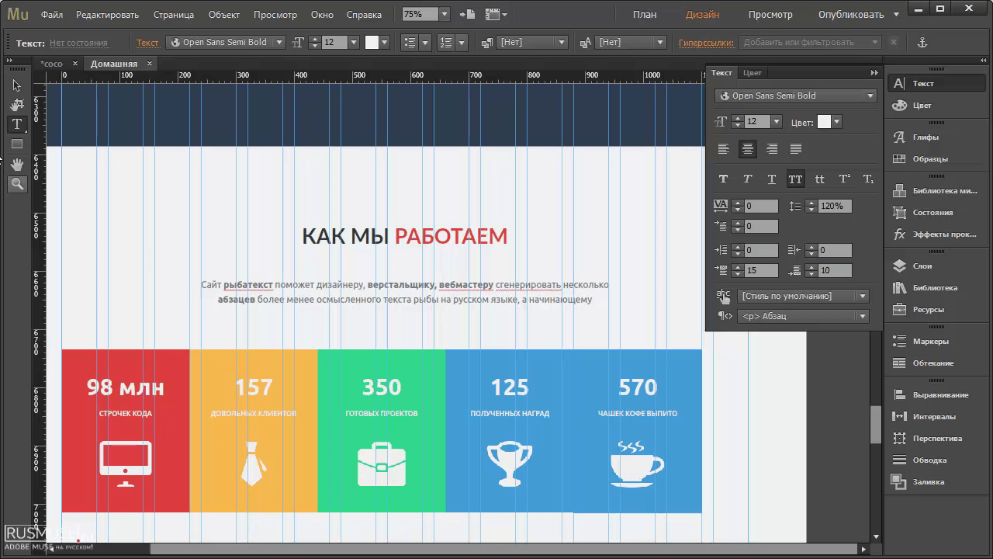Open the Text panel (Текст) in the dock
This screenshot has width=993, height=559.
click(937, 84)
